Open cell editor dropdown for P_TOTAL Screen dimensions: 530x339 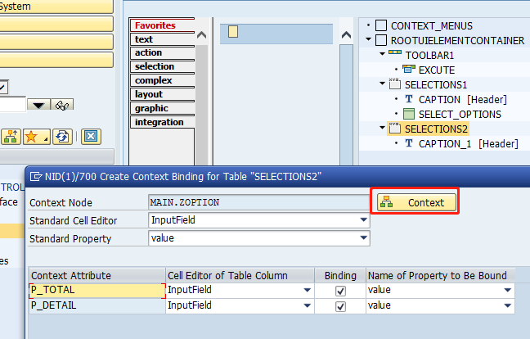307,290
